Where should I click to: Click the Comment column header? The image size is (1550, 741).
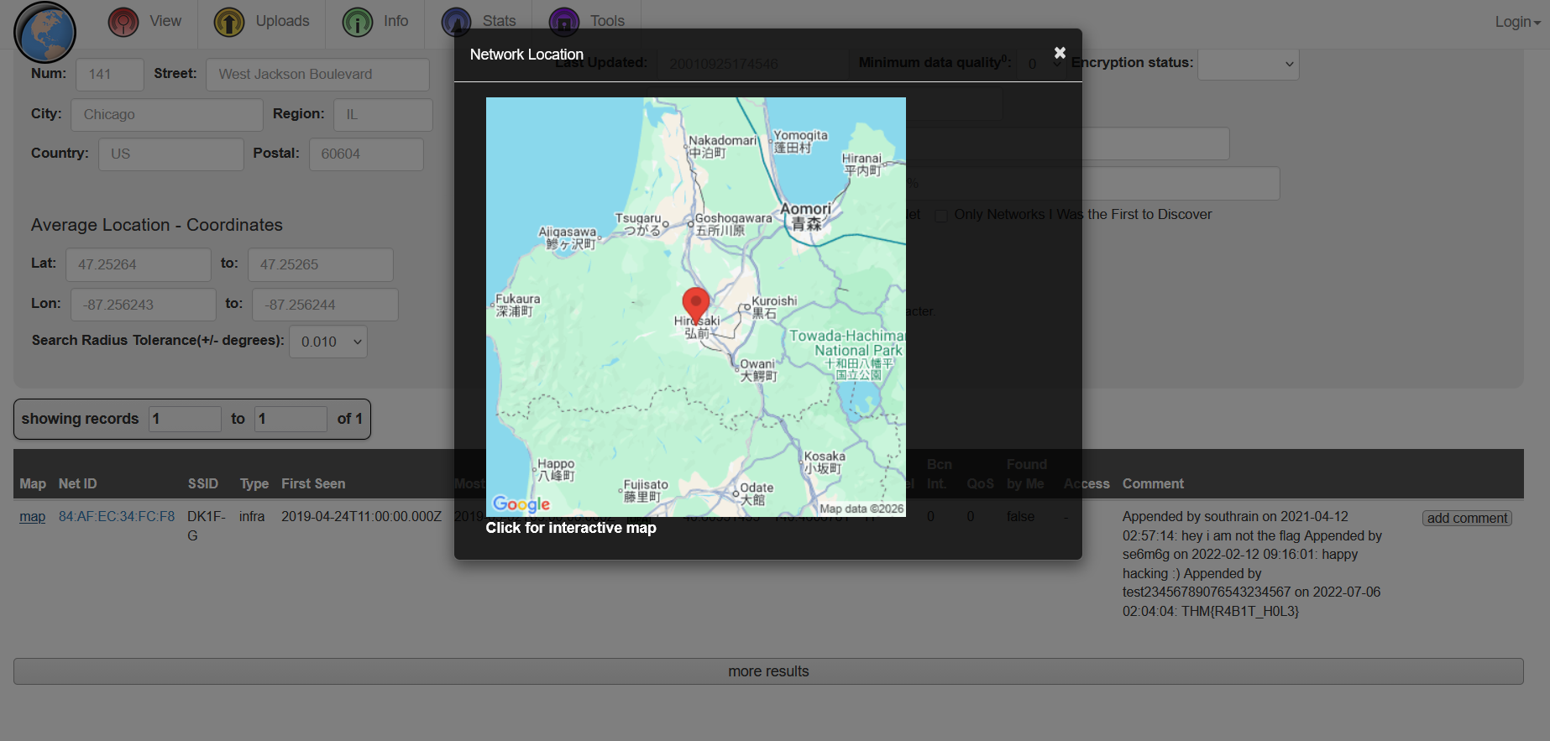tap(1153, 484)
